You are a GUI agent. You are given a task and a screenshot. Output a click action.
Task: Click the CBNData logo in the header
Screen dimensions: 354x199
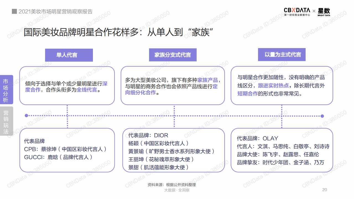point(297,12)
